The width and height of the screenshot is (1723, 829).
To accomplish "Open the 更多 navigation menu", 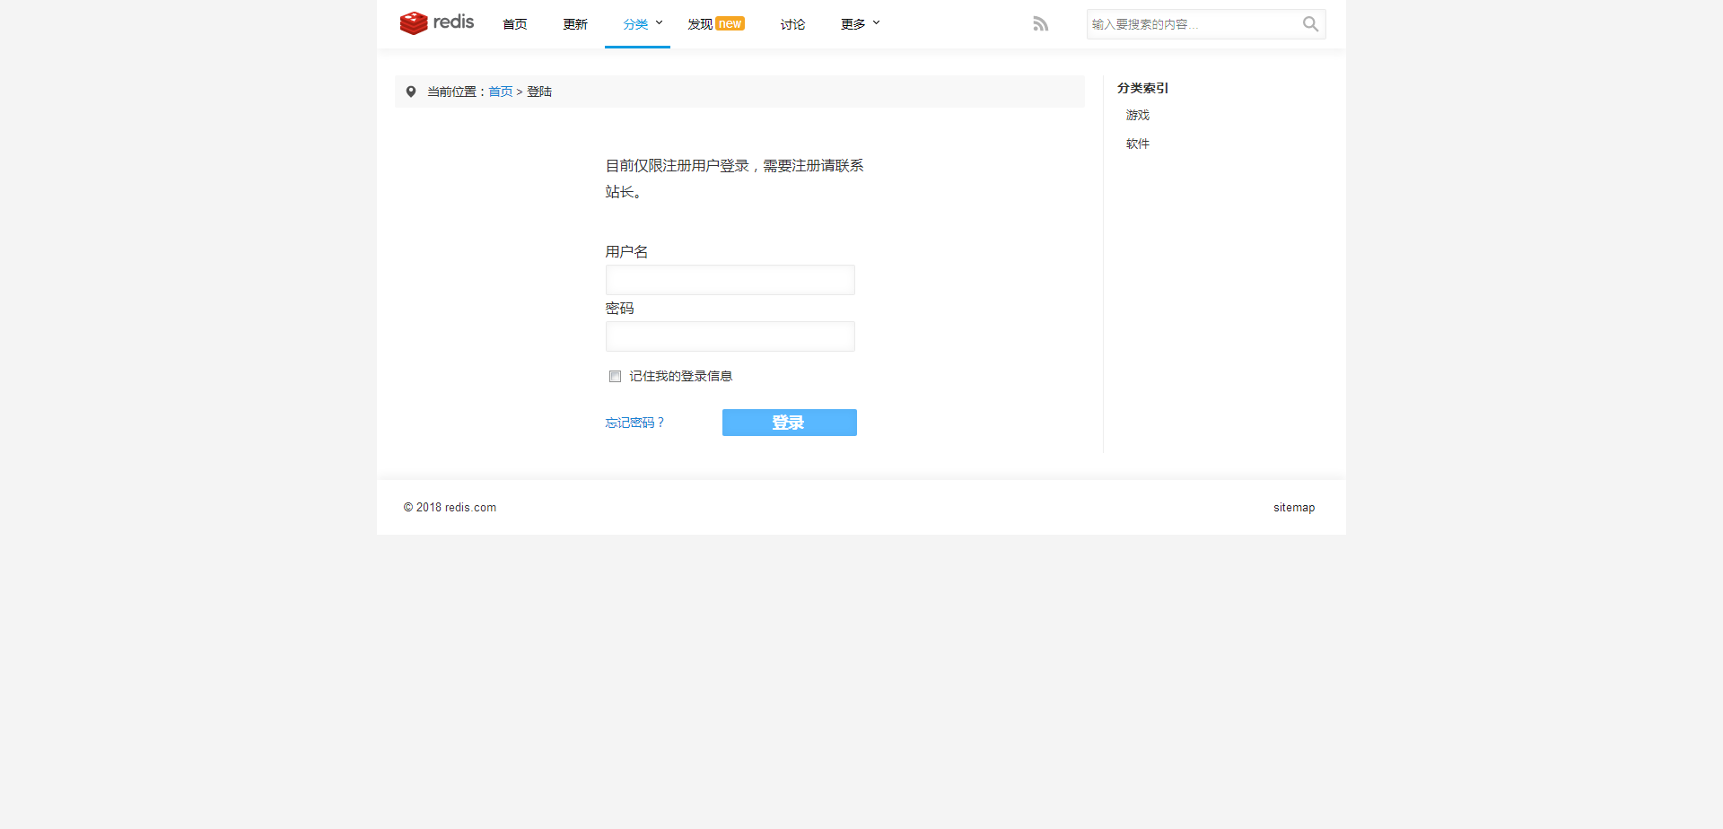I will tap(853, 24).
